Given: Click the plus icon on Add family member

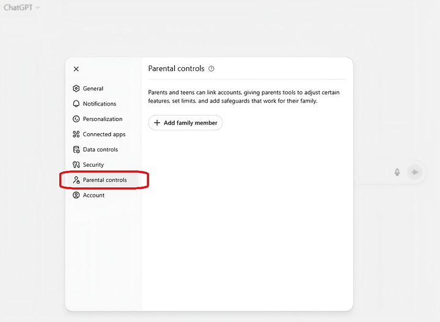Looking at the screenshot, I should pyautogui.click(x=157, y=123).
